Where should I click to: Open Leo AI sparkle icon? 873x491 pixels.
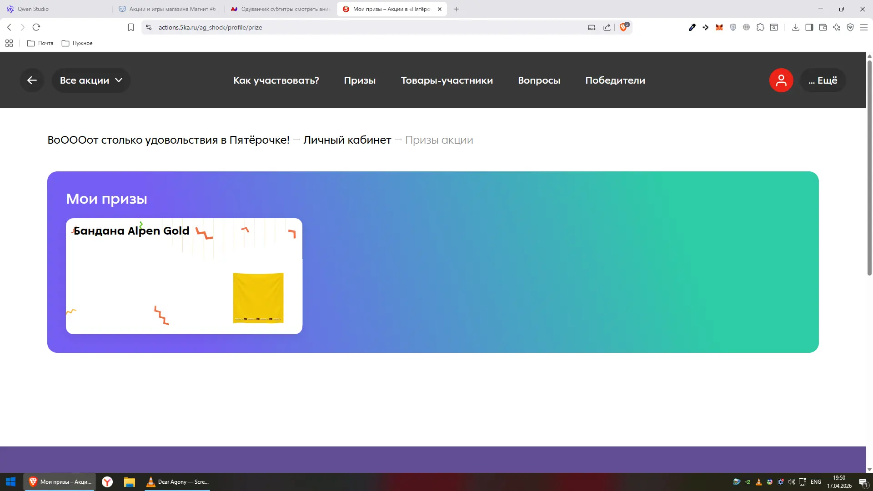837,27
